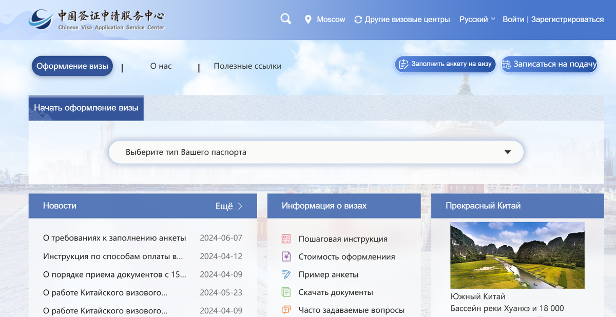The height and width of the screenshot is (317, 616).
Task: Open news Инструкция по способам оплаты
Action: coord(113,256)
